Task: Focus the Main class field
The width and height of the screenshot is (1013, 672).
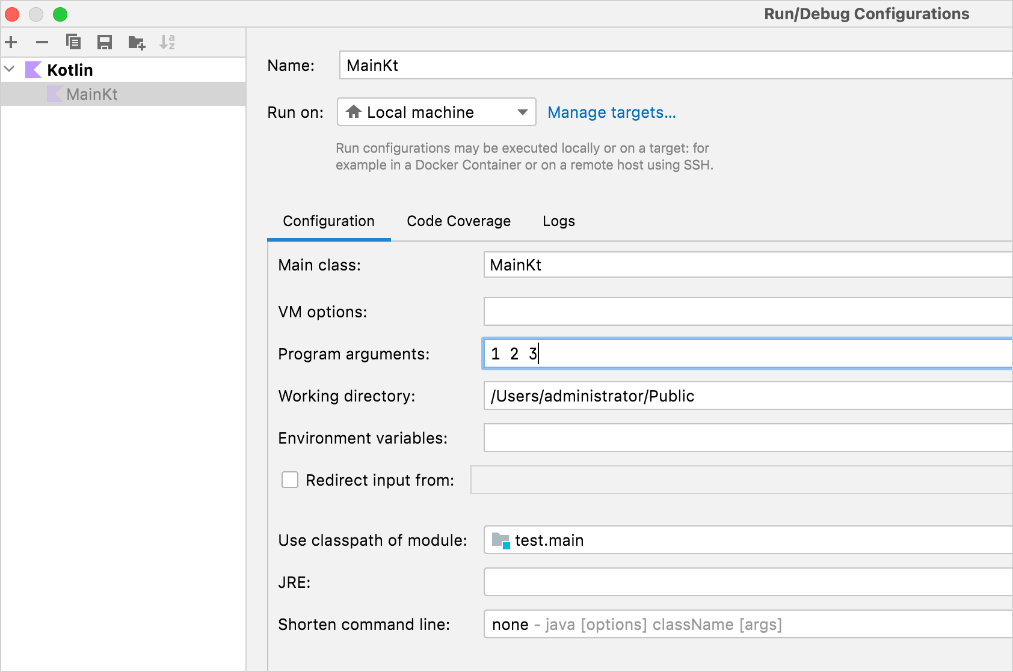Action: point(748,264)
